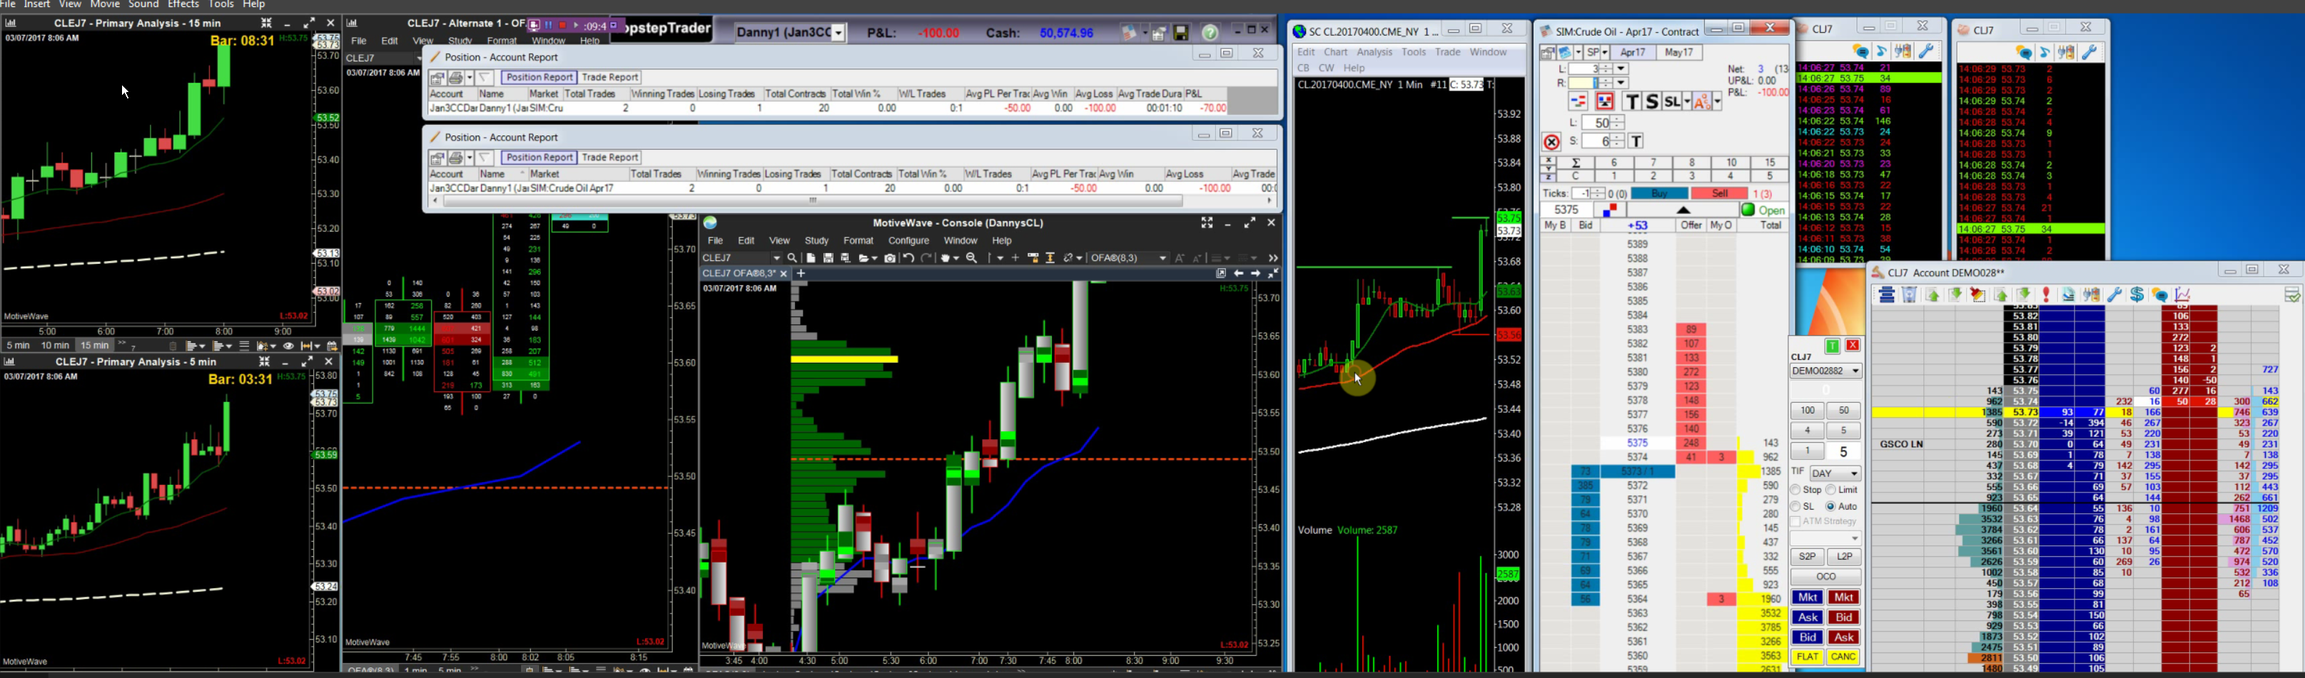Image resolution: width=2305 pixels, height=678 pixels.
Task: Open the Danny1 account dropdown in TopstepTrader
Action: tap(839, 33)
